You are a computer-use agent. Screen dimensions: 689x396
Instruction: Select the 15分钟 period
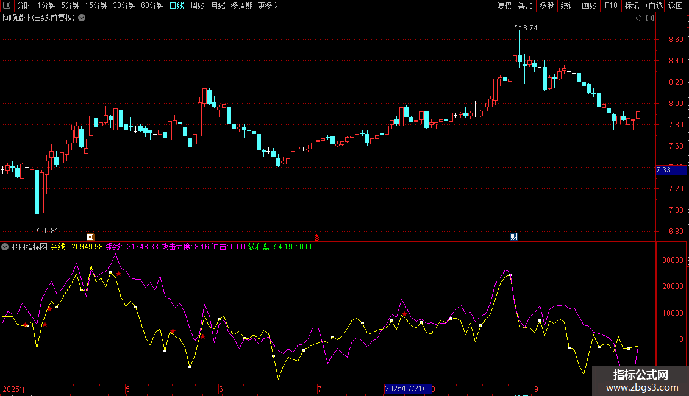pos(96,5)
